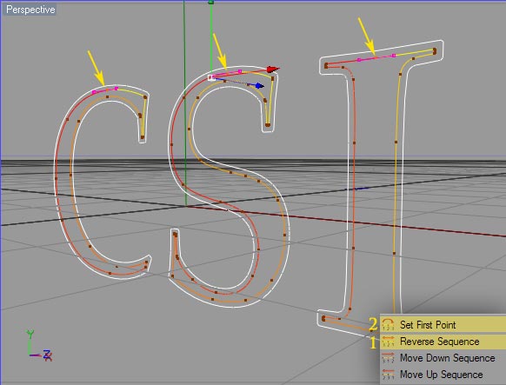Viewport: 506px width, 385px height.
Task: Select top-right end point of letter I spline
Action: (x=435, y=50)
